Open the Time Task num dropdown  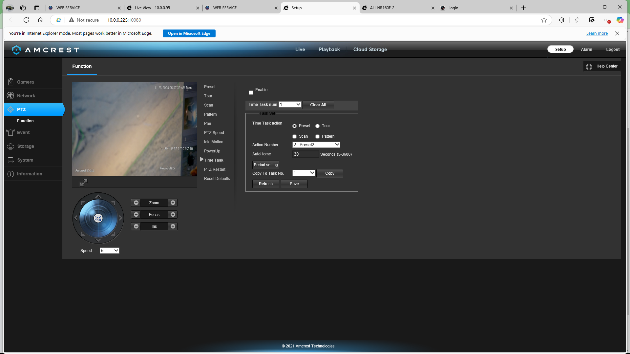pyautogui.click(x=290, y=104)
